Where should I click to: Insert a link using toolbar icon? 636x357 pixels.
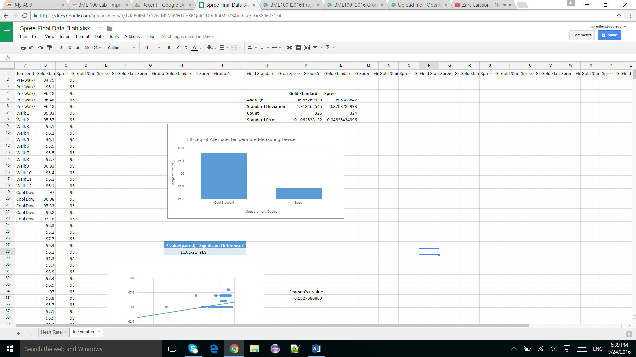click(289, 48)
